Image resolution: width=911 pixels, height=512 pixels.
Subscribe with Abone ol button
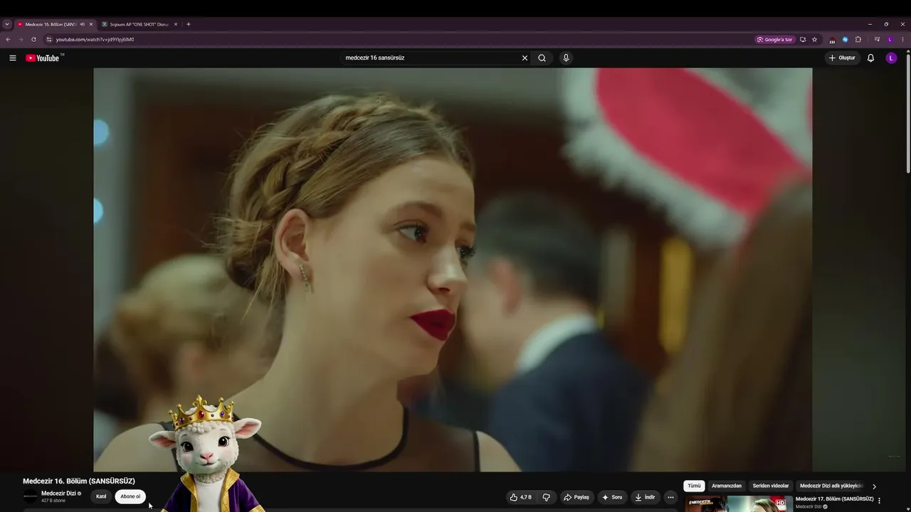tap(130, 497)
